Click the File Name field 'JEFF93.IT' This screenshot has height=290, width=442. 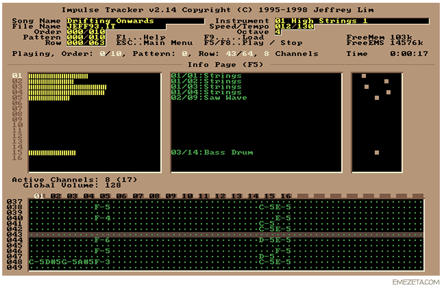click(x=116, y=27)
